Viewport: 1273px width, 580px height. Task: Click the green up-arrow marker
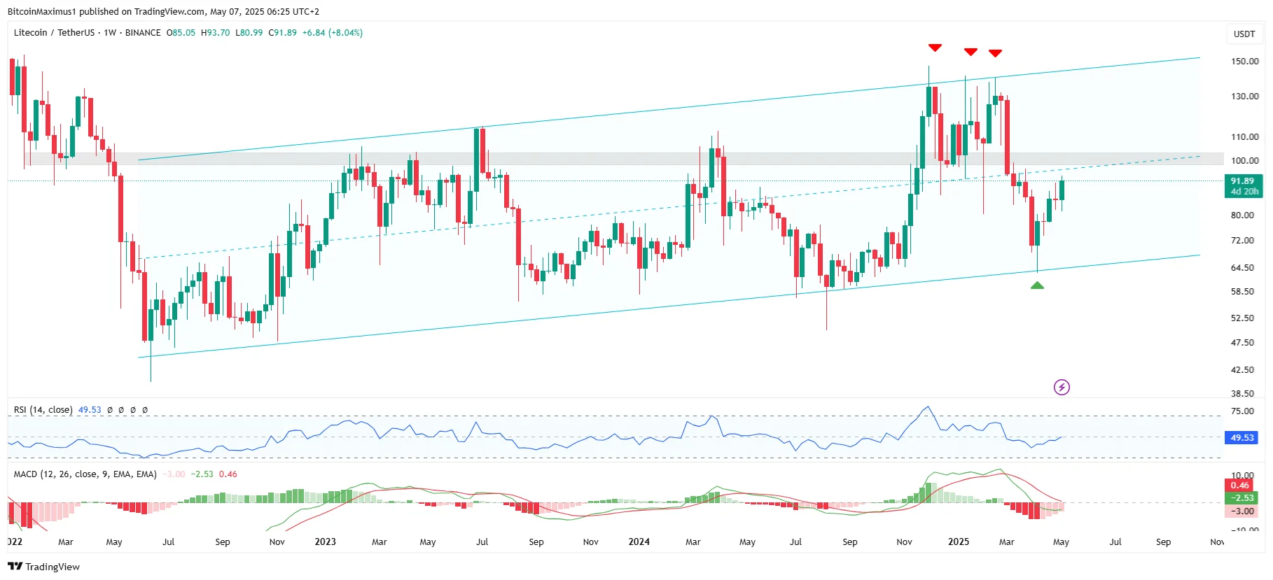(x=1037, y=285)
